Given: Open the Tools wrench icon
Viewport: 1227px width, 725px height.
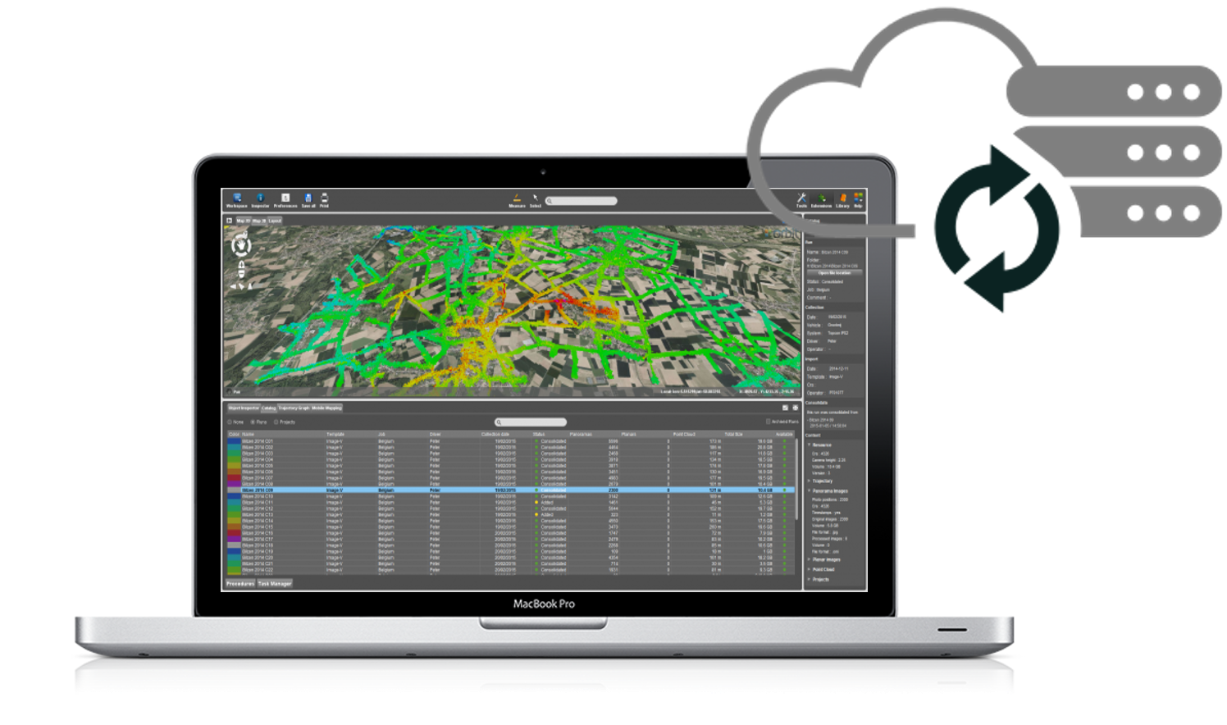Looking at the screenshot, I should 801,198.
